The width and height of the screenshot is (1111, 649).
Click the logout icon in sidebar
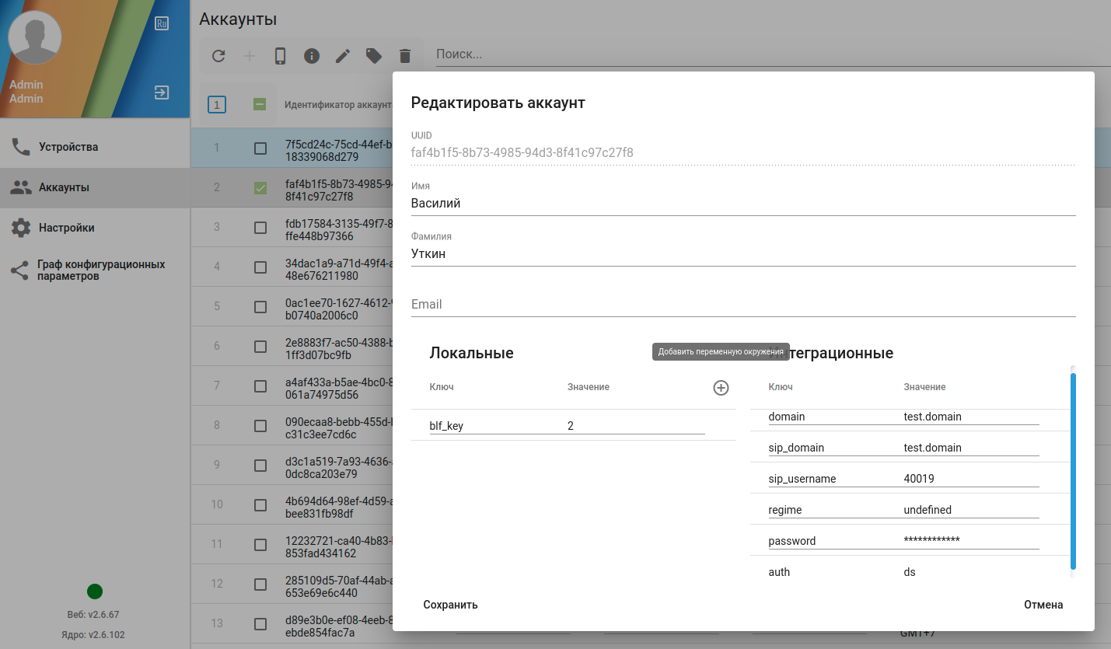click(162, 92)
